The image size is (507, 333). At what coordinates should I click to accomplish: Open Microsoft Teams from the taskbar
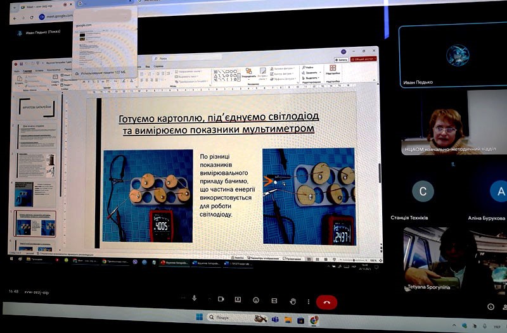pos(275,319)
